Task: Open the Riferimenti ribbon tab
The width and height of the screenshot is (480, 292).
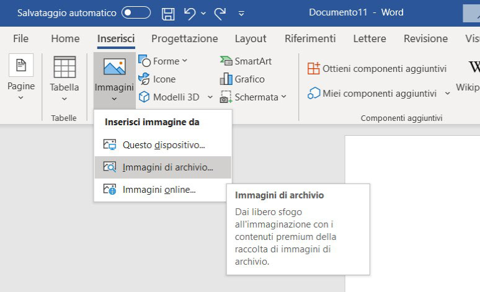Action: pos(310,38)
